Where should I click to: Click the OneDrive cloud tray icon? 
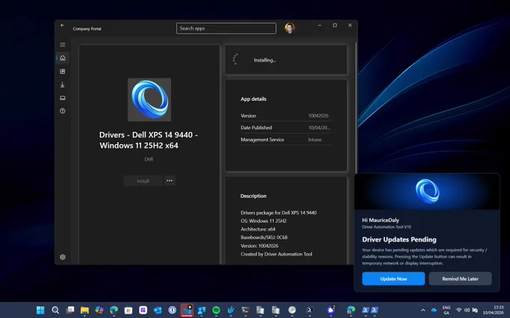click(434, 311)
